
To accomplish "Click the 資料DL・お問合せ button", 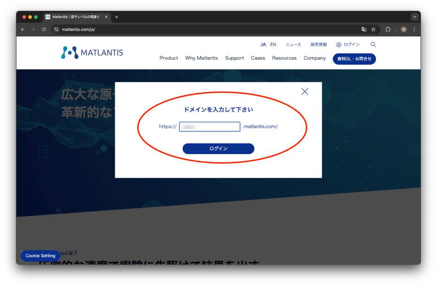I will click(x=354, y=59).
